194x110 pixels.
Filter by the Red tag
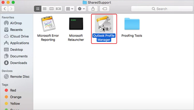pos(10,90)
